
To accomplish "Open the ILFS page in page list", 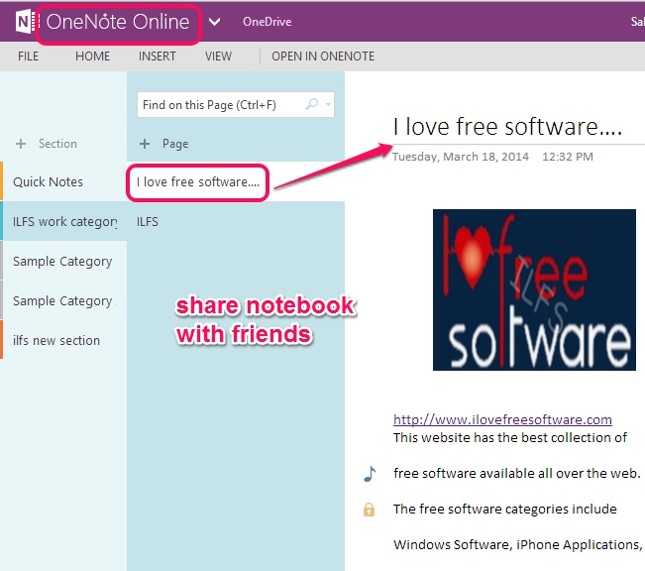I will pos(236,221).
